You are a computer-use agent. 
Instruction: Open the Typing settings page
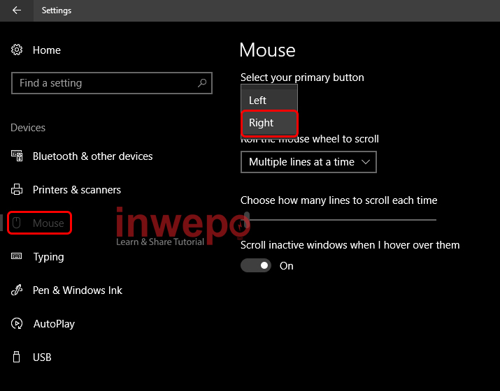[48, 257]
